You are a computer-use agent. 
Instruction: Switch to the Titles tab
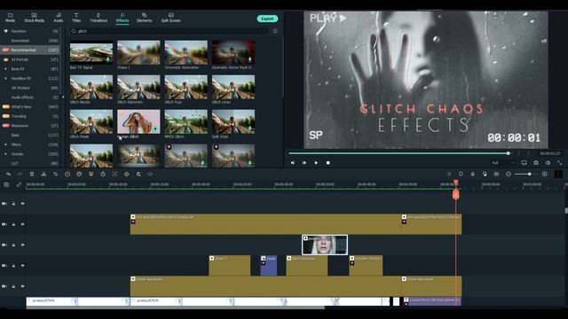click(x=76, y=18)
